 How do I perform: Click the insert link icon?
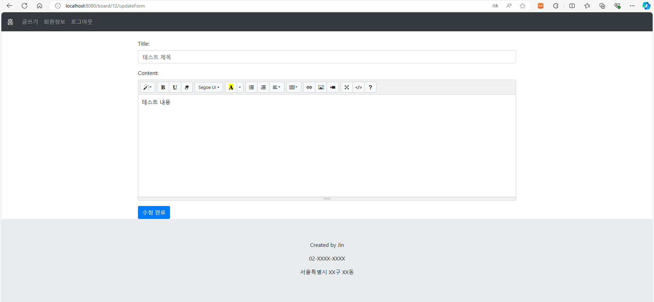[309, 87]
